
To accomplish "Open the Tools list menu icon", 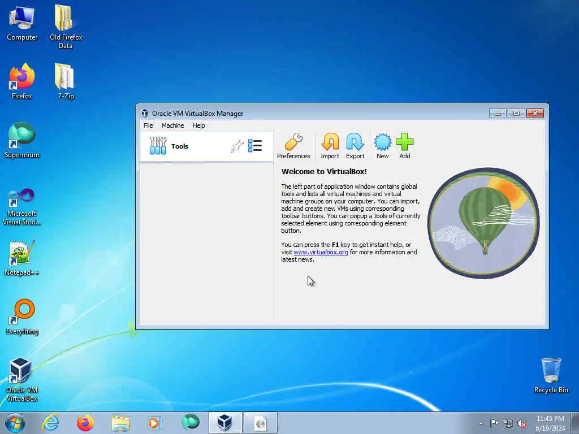I will [255, 146].
